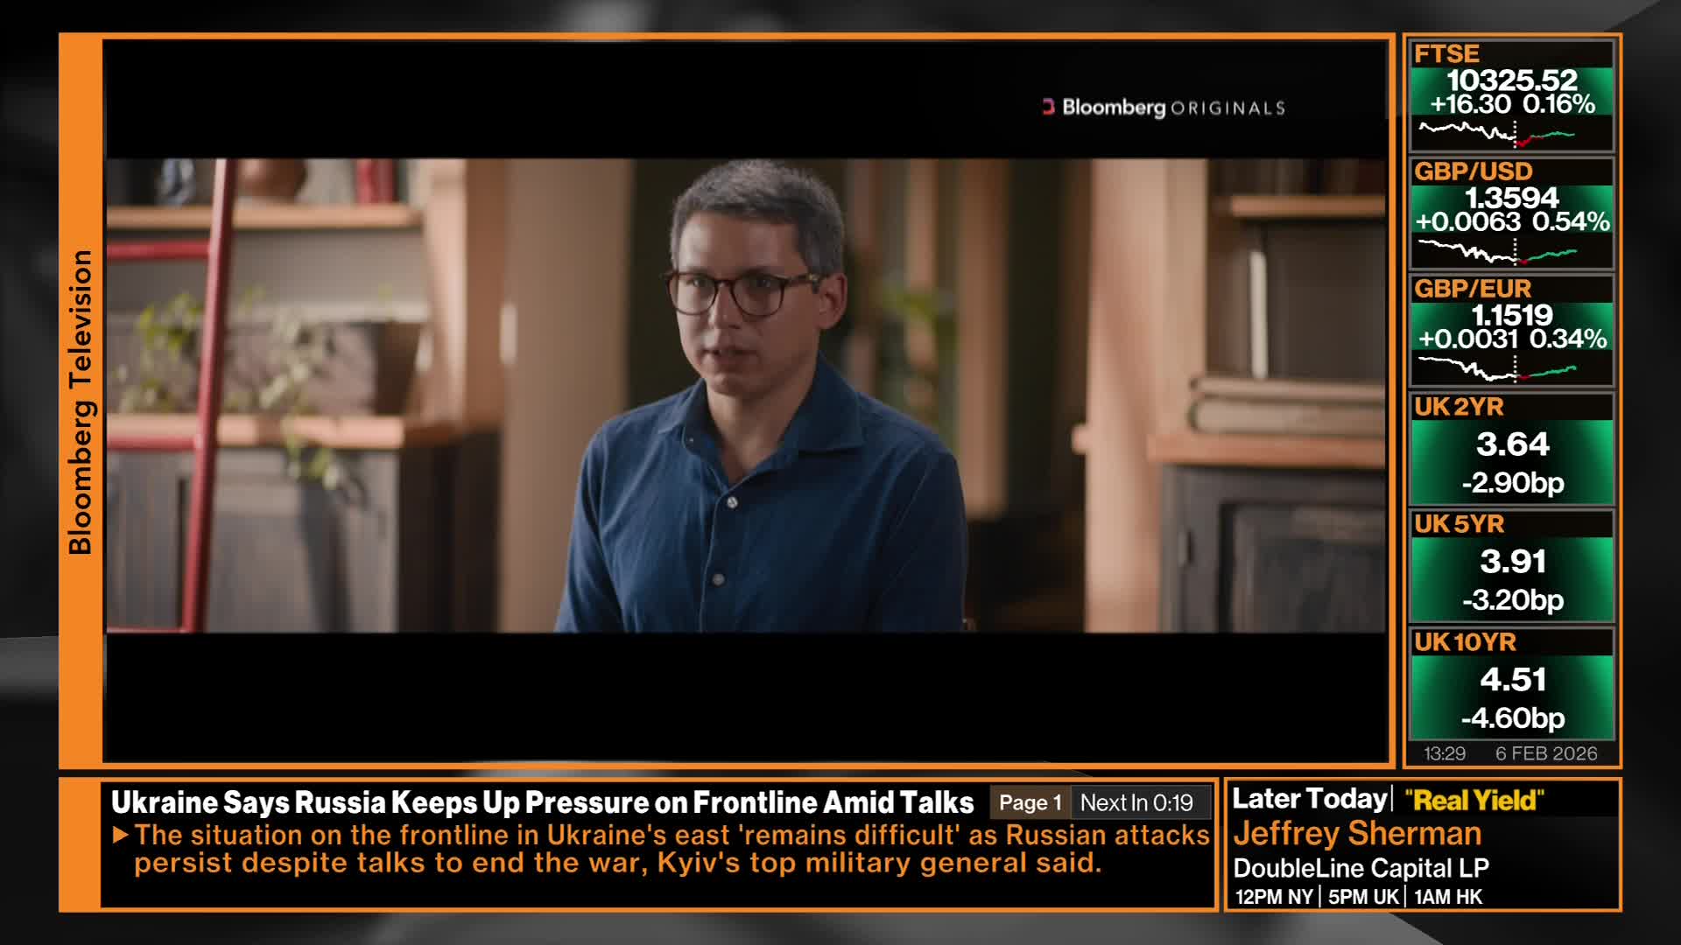Click the GBP/USD sparkline chart

point(1497,252)
